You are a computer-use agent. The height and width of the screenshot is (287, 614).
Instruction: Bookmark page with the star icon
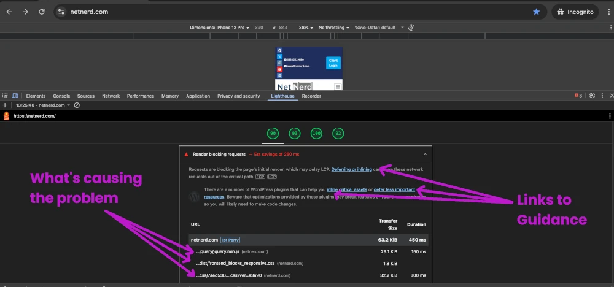click(x=536, y=12)
